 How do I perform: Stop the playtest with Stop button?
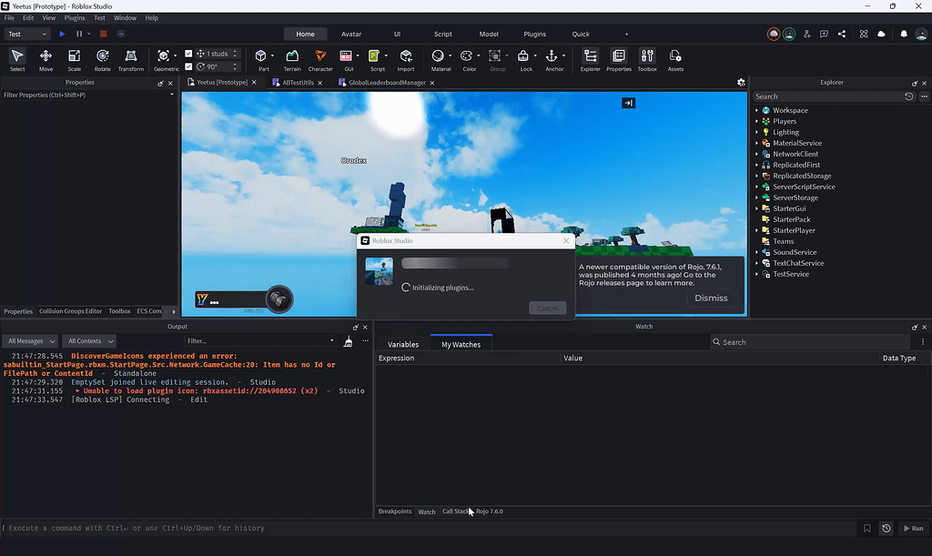[104, 34]
